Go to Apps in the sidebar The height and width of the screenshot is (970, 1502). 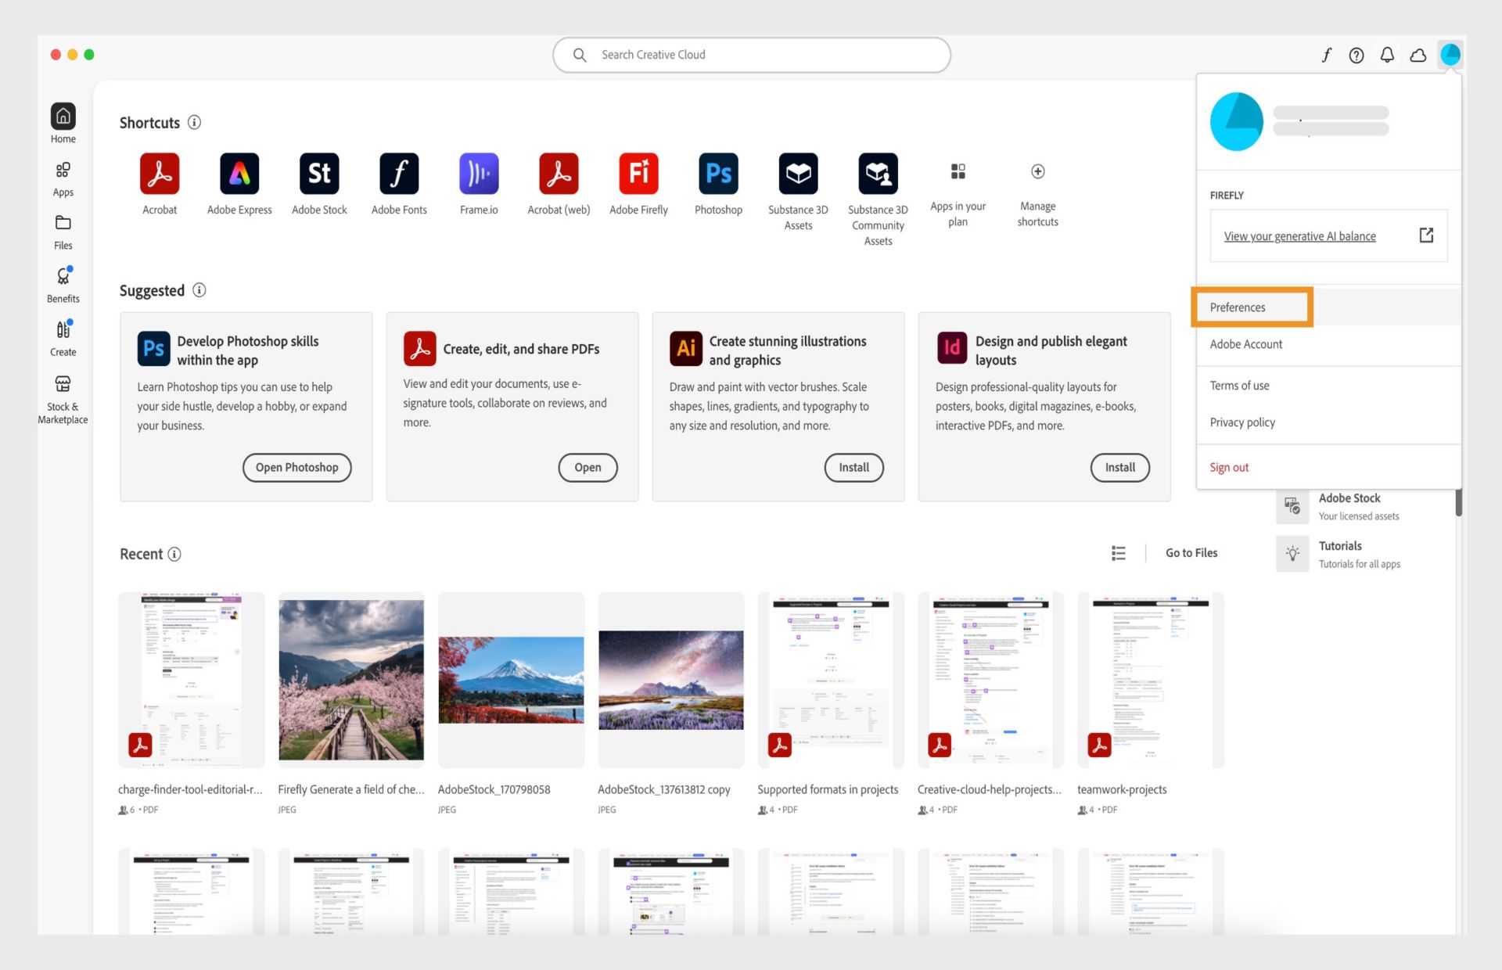63,178
